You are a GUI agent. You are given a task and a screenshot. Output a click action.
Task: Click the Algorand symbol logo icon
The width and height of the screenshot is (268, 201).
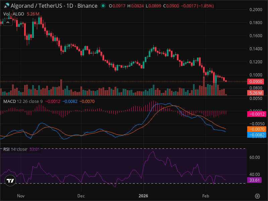[6, 6]
